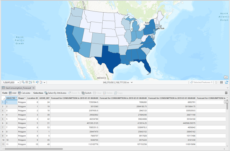Select the 2019-03-01 forecast column header
230x151 pixels.
[172, 98]
